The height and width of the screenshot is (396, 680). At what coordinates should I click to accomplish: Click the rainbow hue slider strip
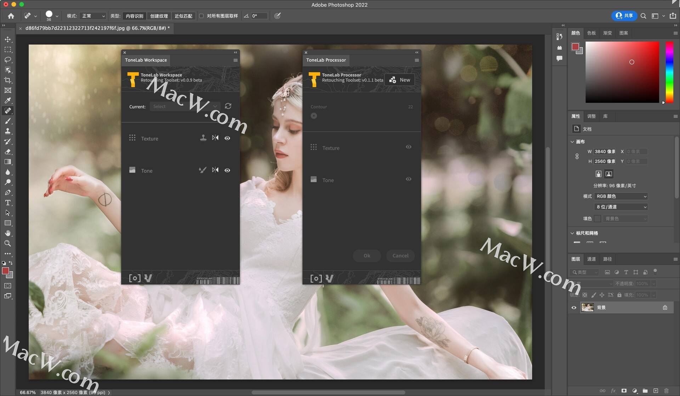(x=669, y=72)
